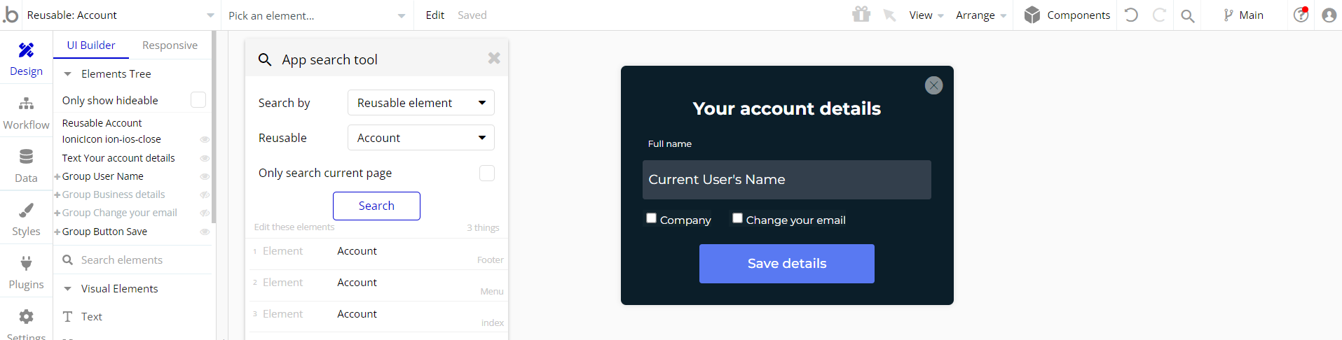This screenshot has width=1342, height=340.
Task: Open the Styles brush icon
Action: tap(26, 210)
